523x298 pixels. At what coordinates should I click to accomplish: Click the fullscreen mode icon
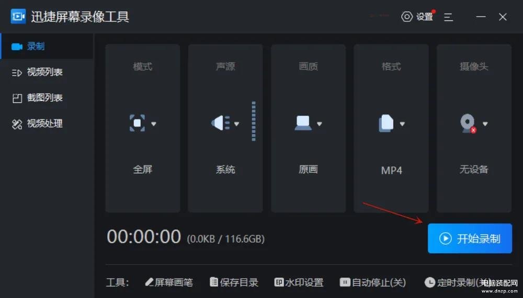coord(137,123)
